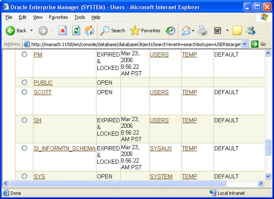Expand the Mail icon dropdown arrow
This screenshot has width=274, height=199.
(193, 31)
